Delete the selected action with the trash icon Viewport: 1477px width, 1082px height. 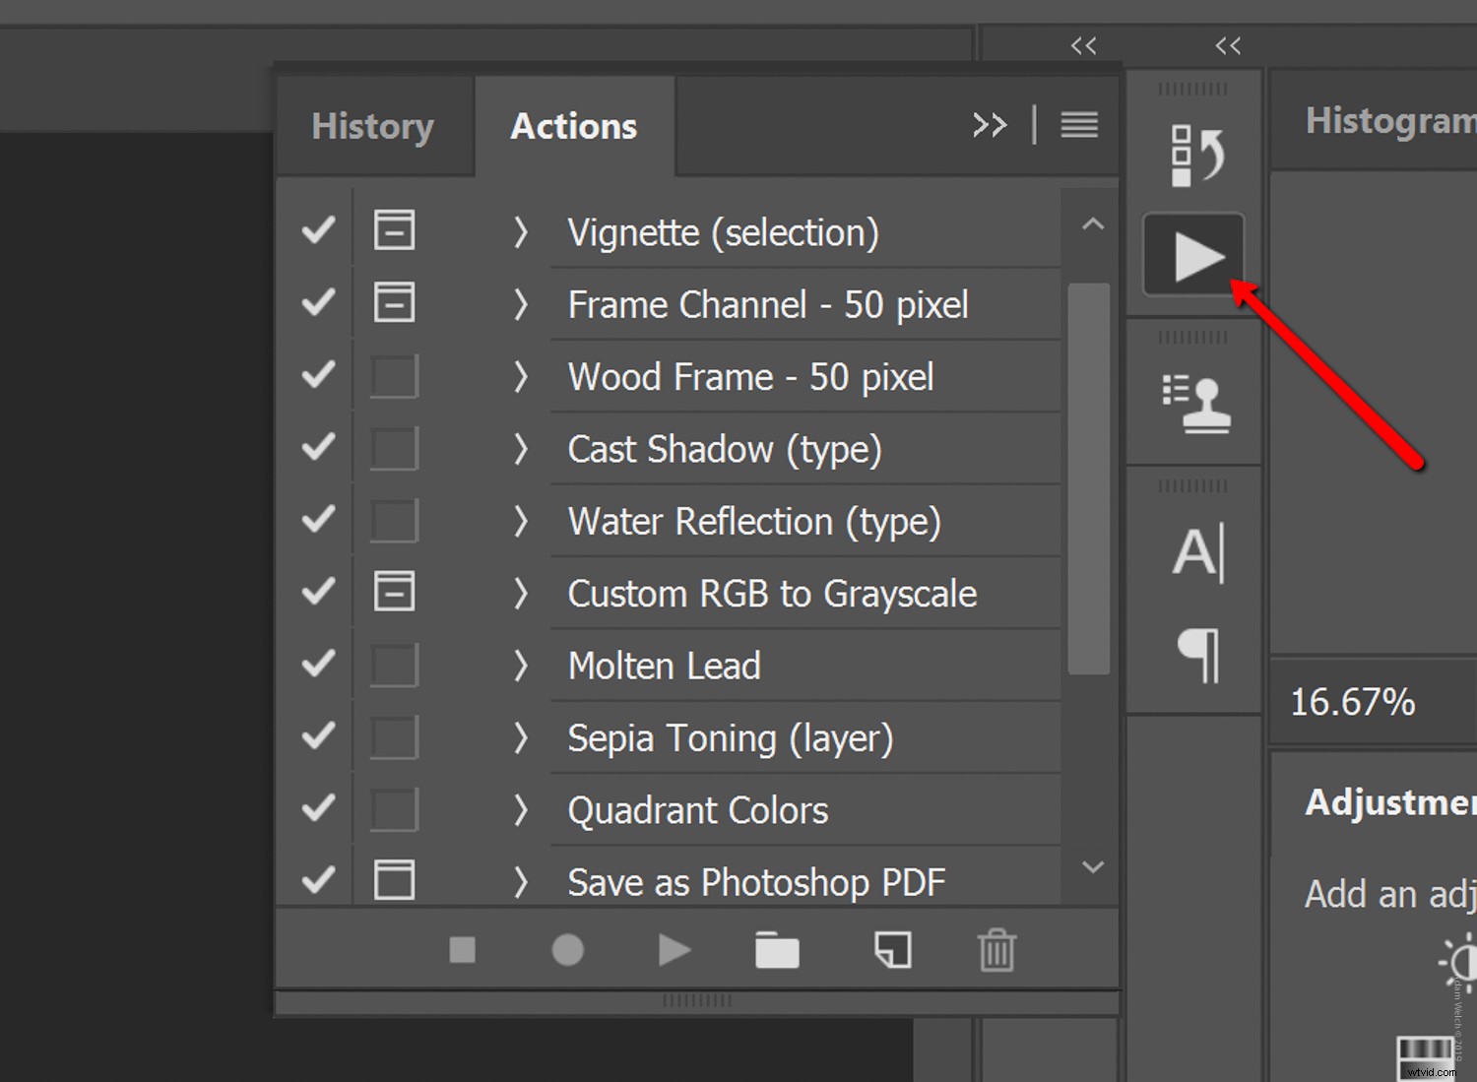tap(997, 950)
